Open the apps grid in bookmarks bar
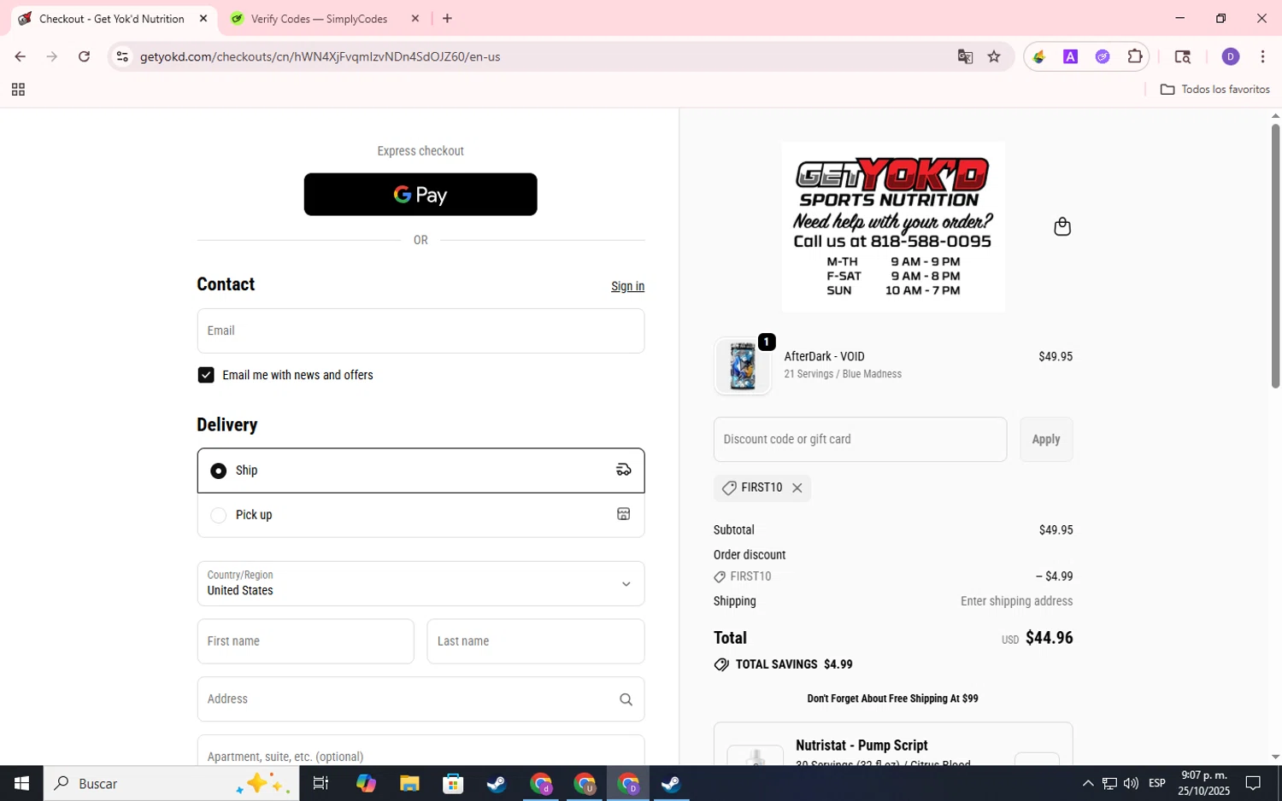 point(18,90)
